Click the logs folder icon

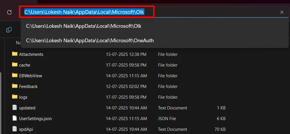point(14,97)
